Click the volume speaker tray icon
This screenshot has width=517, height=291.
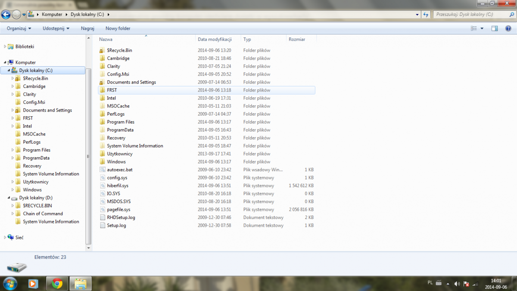tap(457, 284)
